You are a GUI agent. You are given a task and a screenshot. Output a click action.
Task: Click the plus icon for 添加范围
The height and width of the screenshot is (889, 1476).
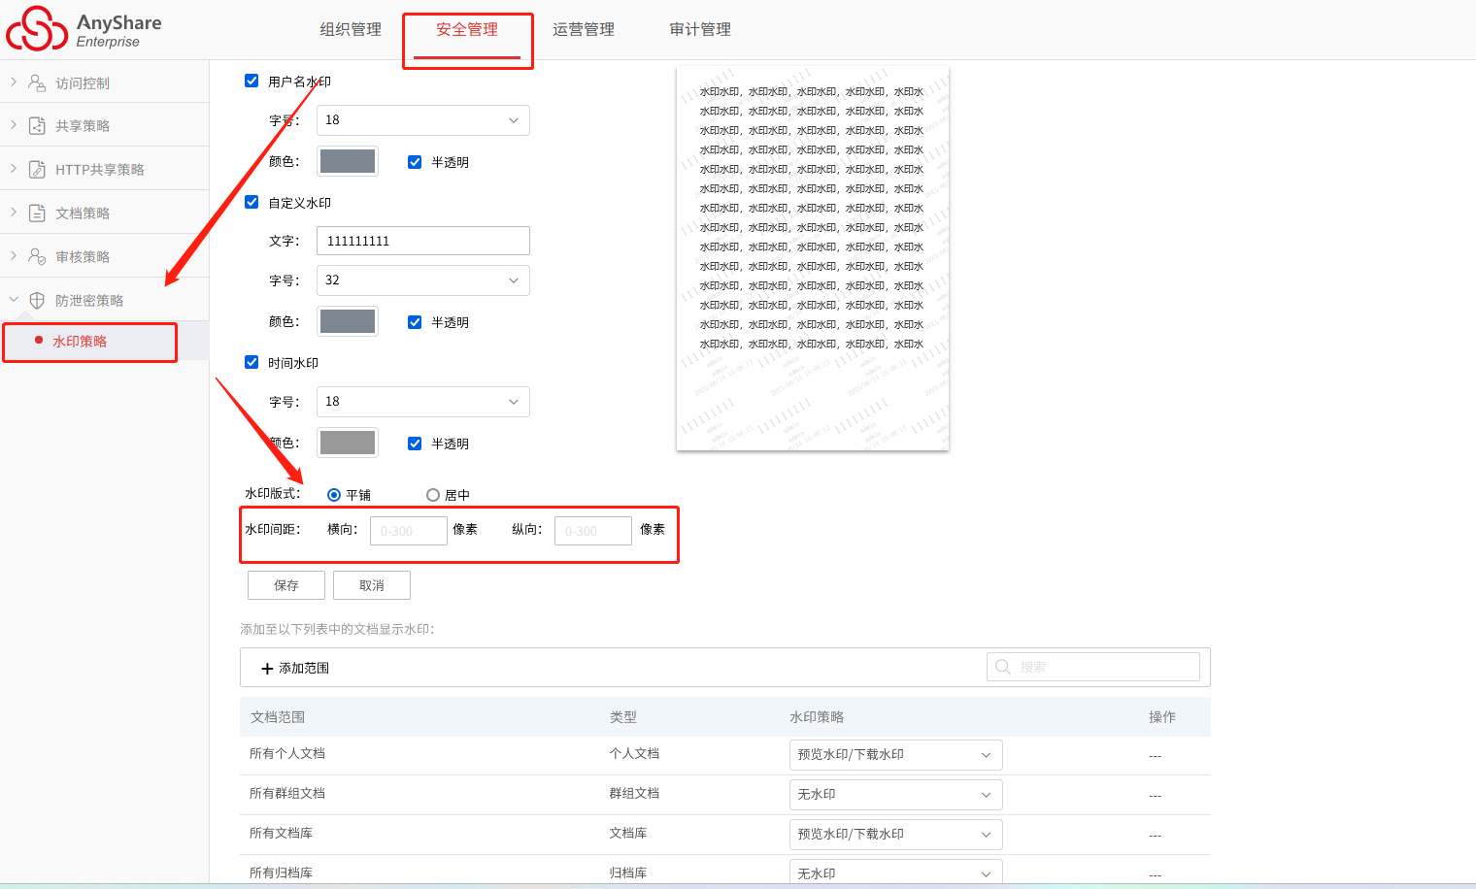click(267, 669)
